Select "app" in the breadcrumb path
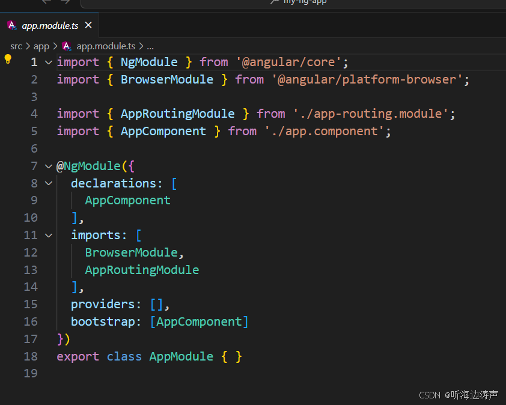The image size is (506, 405). [x=41, y=46]
